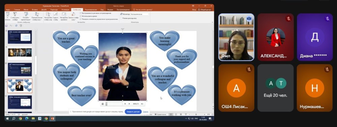Click the Sign in (Вход) button

[194, 10]
